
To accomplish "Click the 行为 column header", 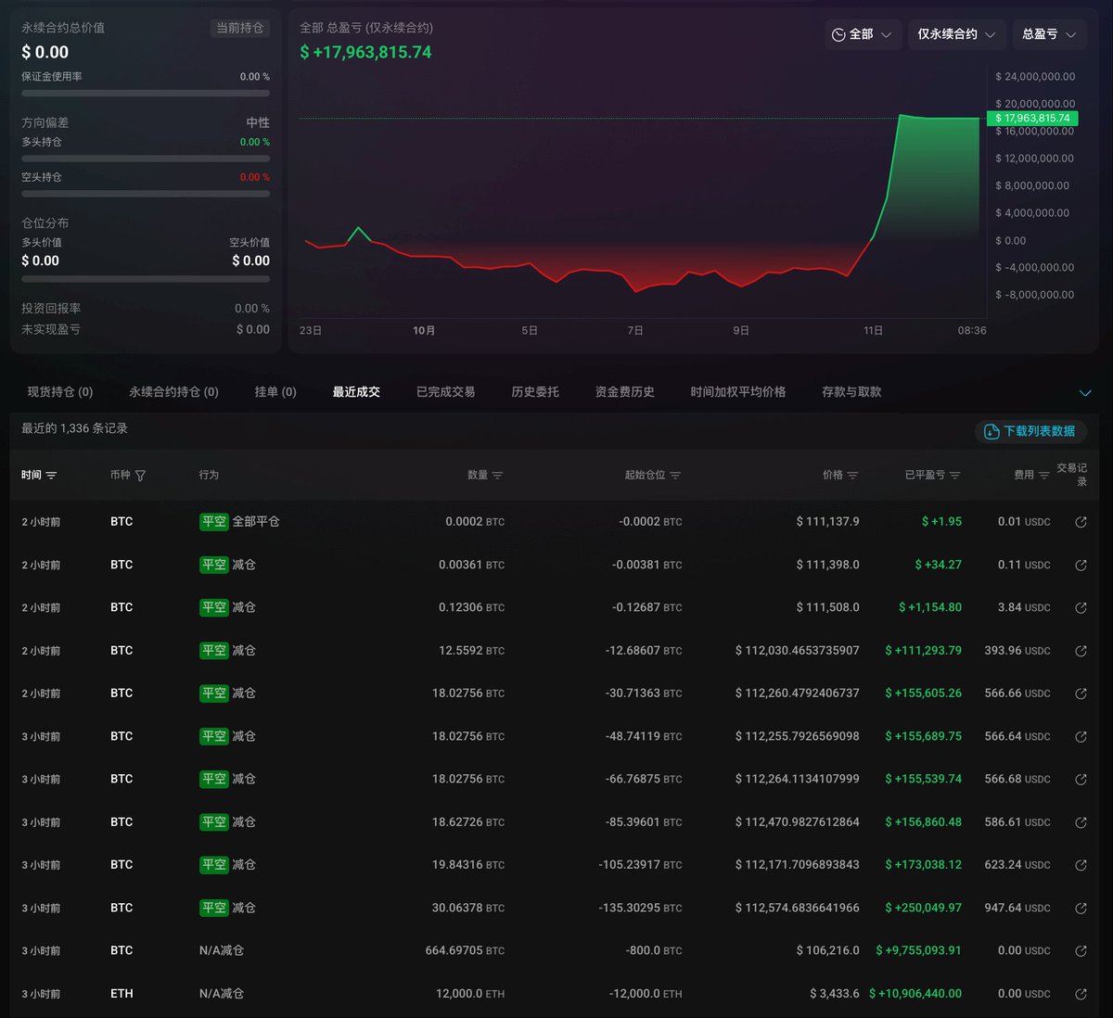I will coord(209,475).
